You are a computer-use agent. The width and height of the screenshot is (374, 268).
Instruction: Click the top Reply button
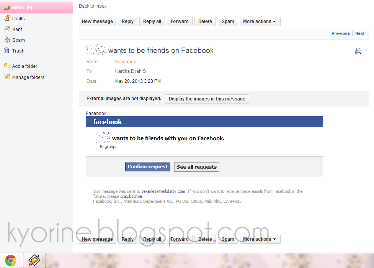(x=127, y=21)
